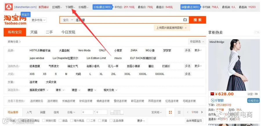The image size is (261, 126).
Task: Click the minimum price input field
Action: (87, 112)
